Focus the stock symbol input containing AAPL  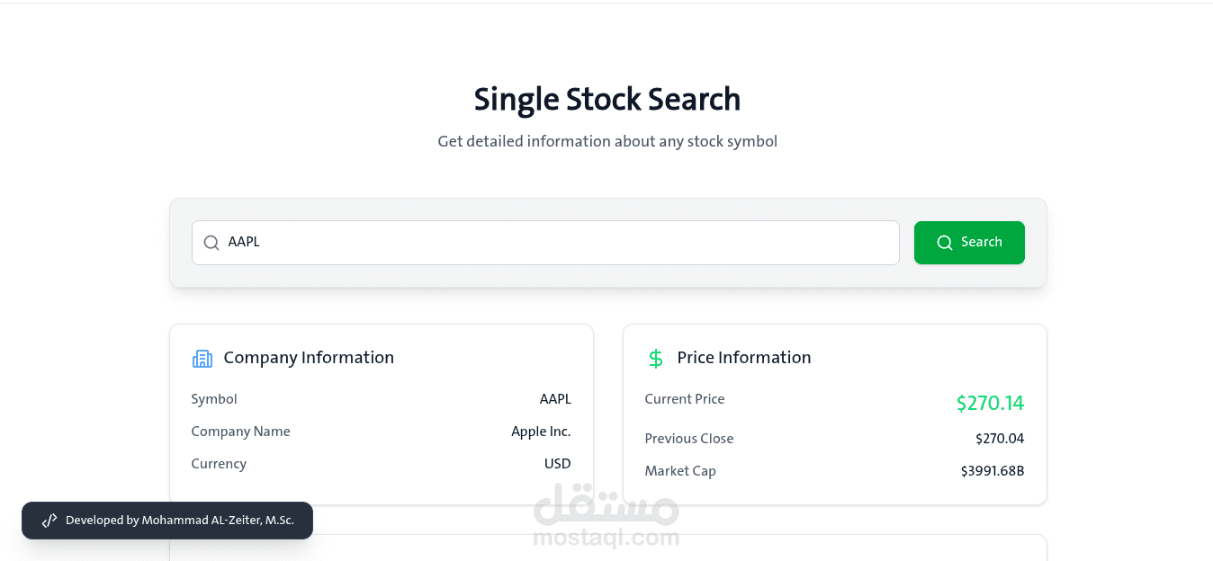pyautogui.click(x=558, y=243)
